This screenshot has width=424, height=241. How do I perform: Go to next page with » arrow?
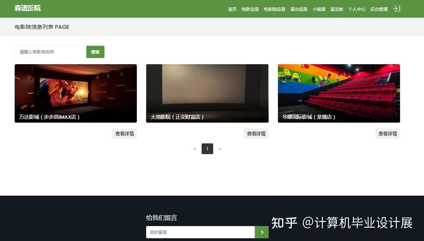coord(220,149)
